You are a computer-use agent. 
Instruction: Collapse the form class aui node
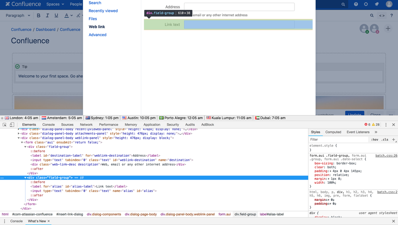(x=22, y=142)
